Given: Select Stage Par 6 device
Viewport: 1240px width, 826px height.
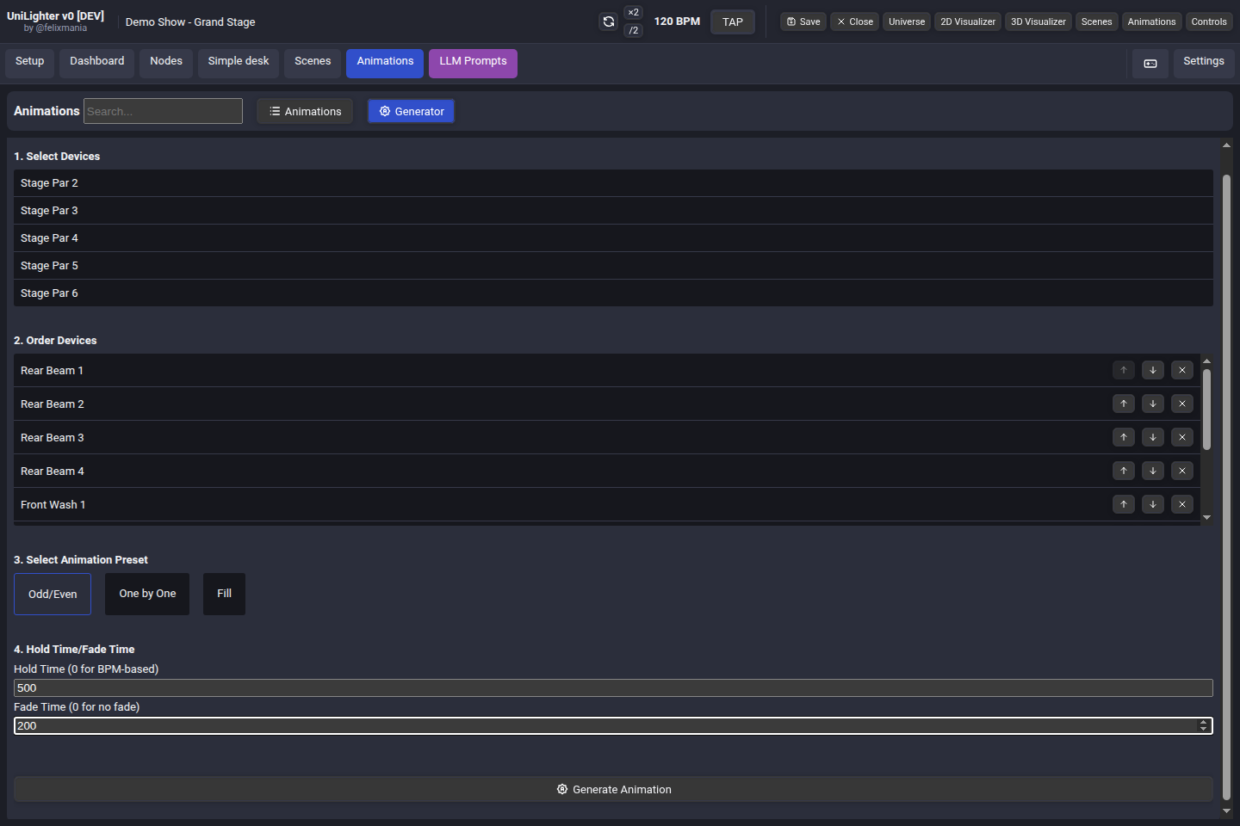Looking at the screenshot, I should (x=613, y=293).
